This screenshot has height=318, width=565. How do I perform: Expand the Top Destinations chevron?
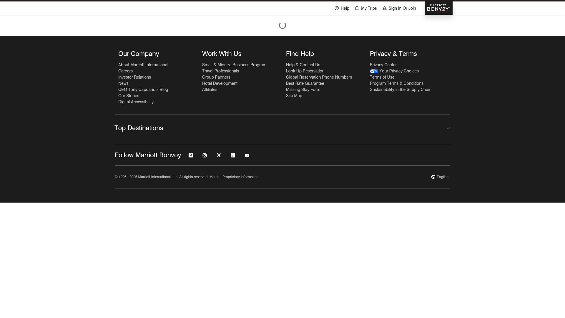point(448,128)
